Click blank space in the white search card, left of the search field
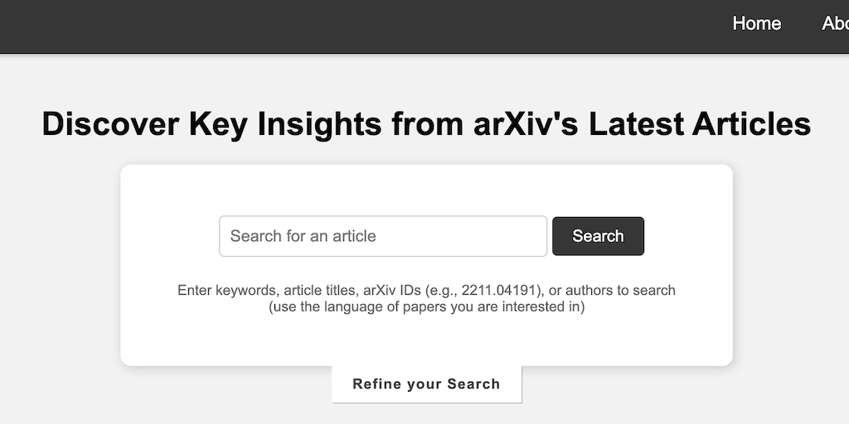The image size is (849, 424). 170,236
